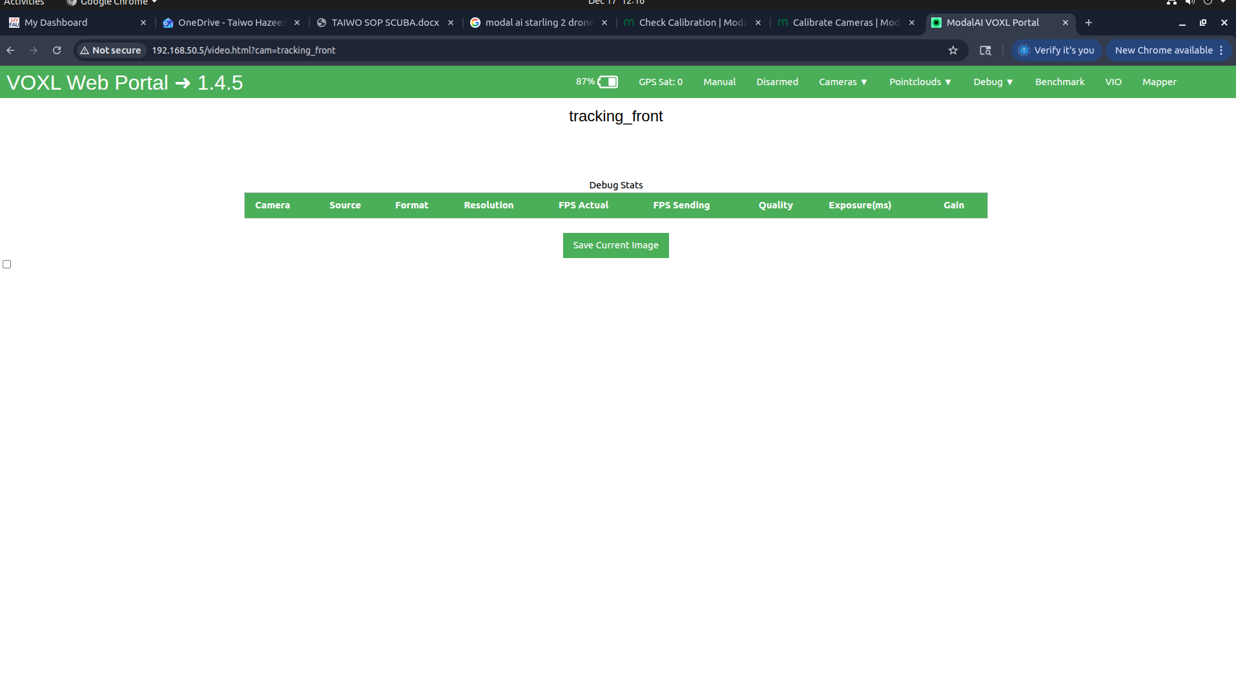1236x689 pixels.
Task: Open the send-to-devices sharing icon
Action: [985, 50]
